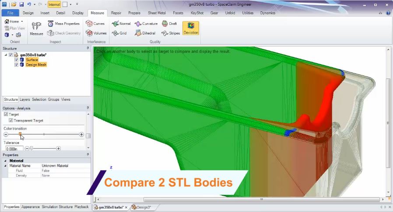Screen dimensions: 393x212
Task: Switch to the KeyShot ribbon tab
Action: (x=197, y=13)
